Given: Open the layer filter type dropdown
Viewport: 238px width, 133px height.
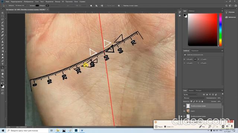Looking at the screenshot, I should 190,95.
